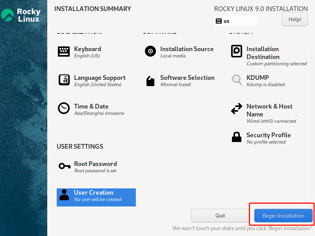Open the KDUMP magnifier icon
The width and height of the screenshot is (315, 236).
tap(237, 80)
